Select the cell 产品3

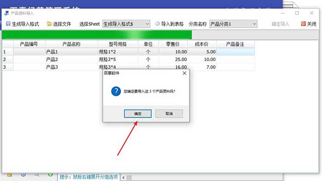point(71,67)
